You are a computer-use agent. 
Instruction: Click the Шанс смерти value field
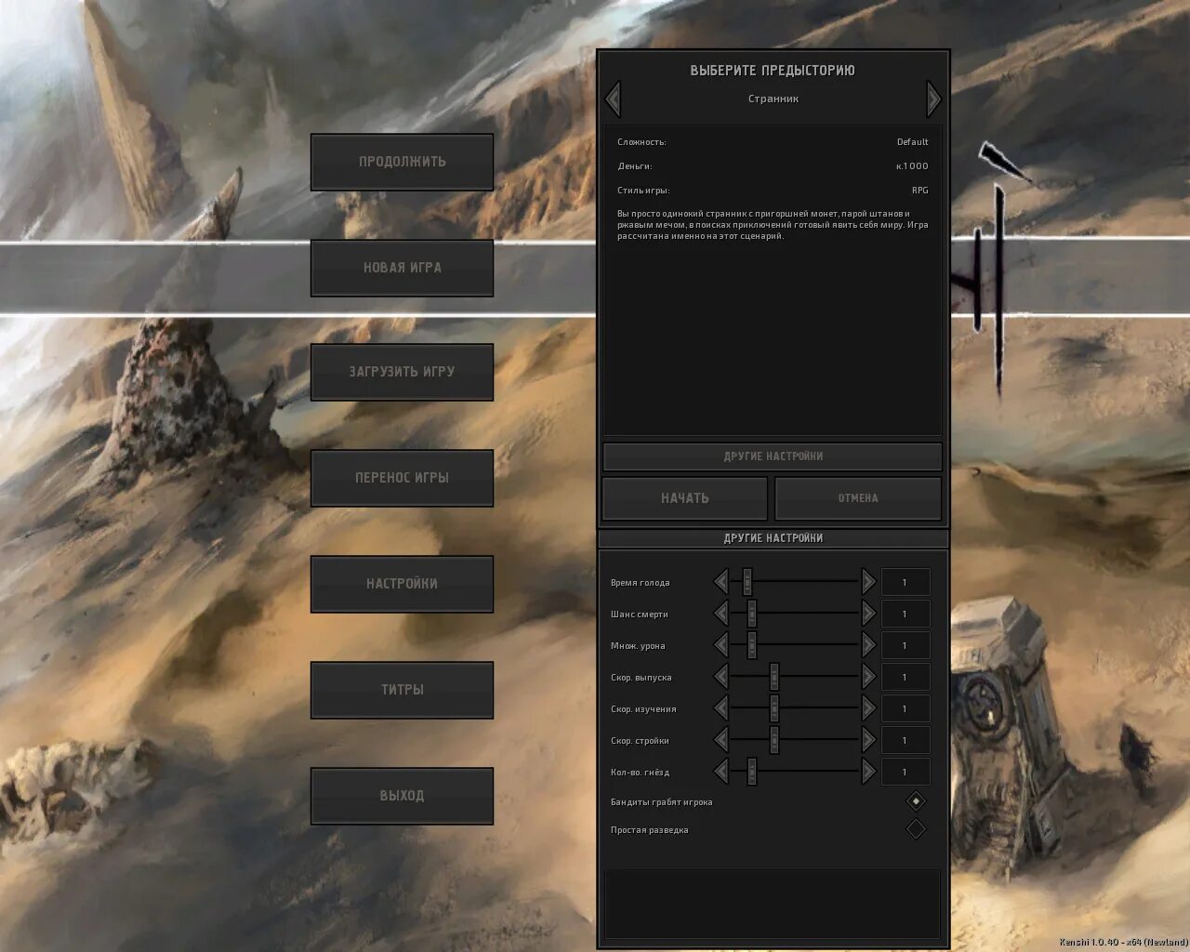click(906, 614)
